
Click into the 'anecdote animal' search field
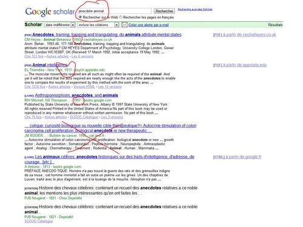(x=115, y=11)
